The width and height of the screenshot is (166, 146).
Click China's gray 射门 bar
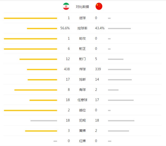coord(116,59)
